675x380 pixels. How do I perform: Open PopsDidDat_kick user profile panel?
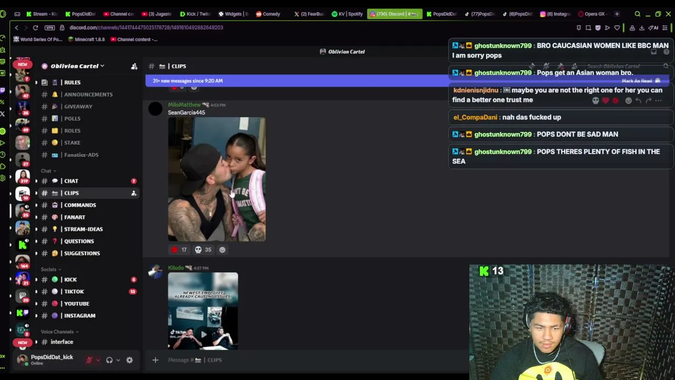point(45,360)
